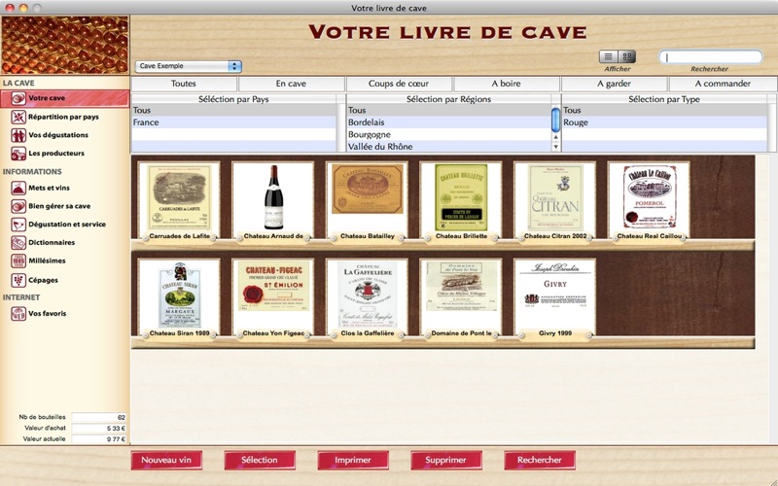778x486 pixels.
Task: Switch to list view display
Action: click(x=609, y=56)
